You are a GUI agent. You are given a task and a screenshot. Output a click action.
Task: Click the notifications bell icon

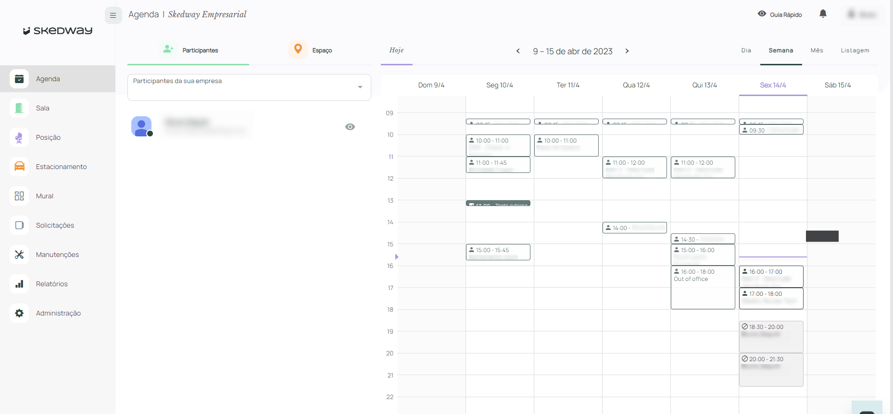click(x=823, y=14)
